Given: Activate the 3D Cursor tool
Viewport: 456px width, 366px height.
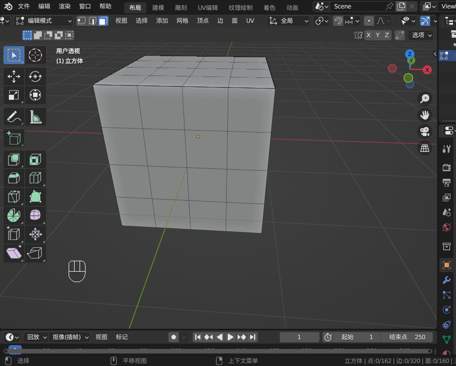Looking at the screenshot, I should coord(35,55).
